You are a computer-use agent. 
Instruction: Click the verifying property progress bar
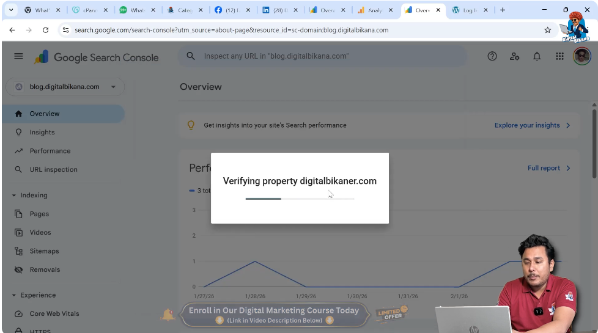[300, 199]
